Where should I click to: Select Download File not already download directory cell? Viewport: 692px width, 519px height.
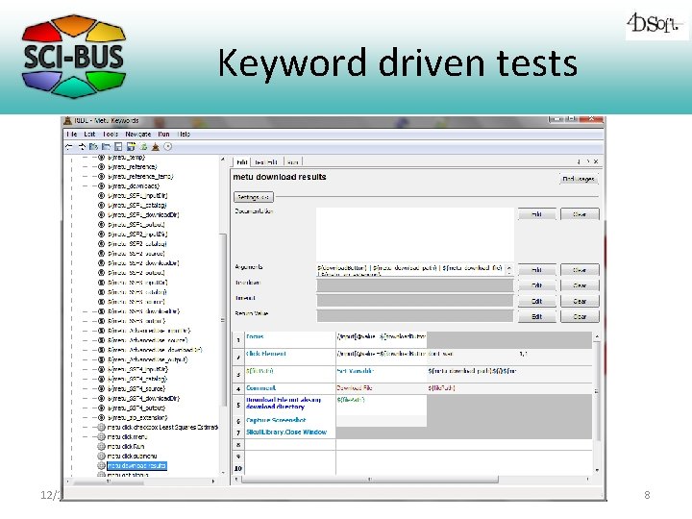pos(290,404)
